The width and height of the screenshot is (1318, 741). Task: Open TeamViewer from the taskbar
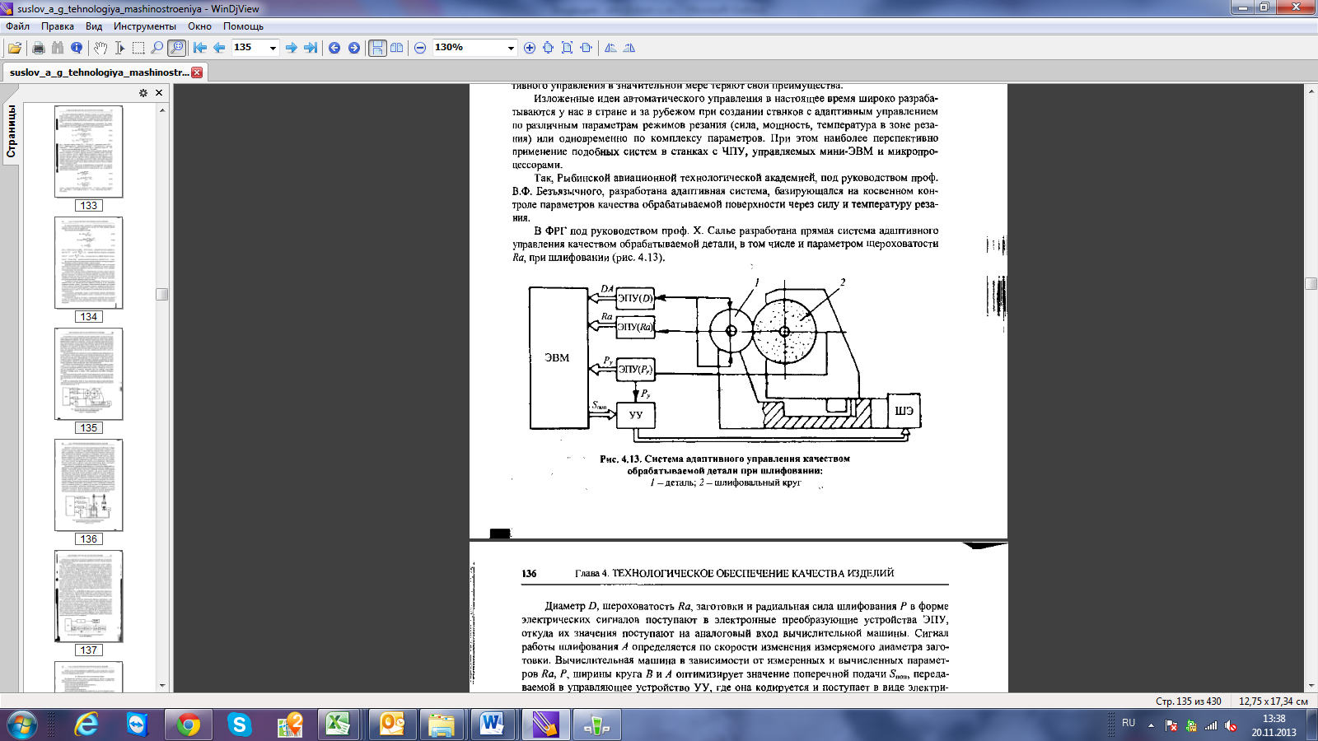point(137,725)
